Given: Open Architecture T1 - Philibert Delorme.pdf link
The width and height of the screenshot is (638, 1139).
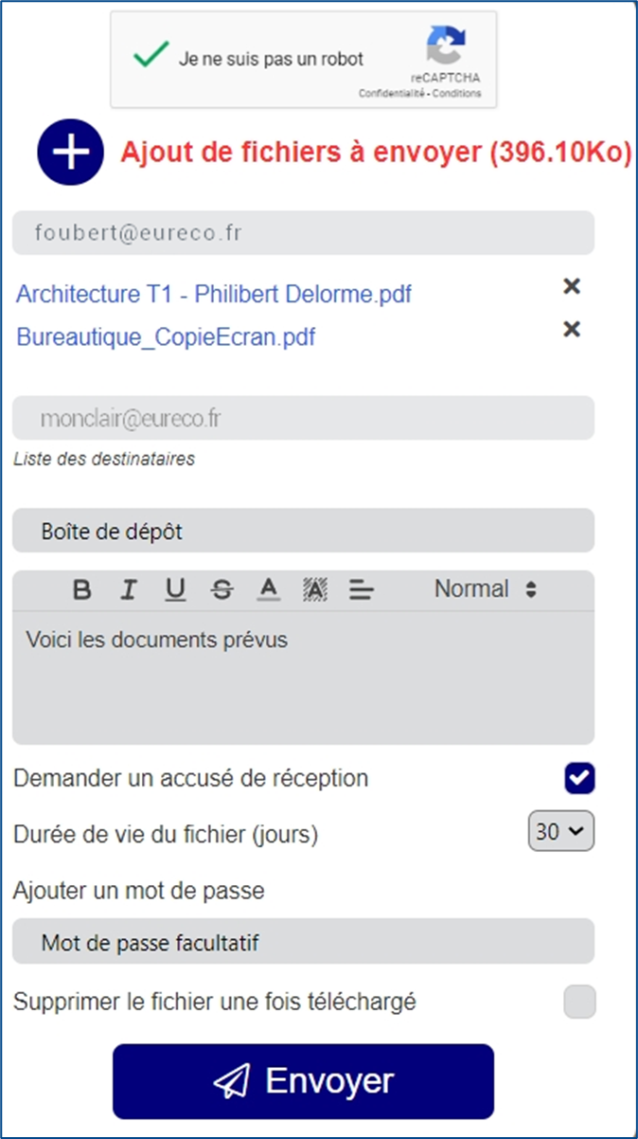Looking at the screenshot, I should (215, 294).
